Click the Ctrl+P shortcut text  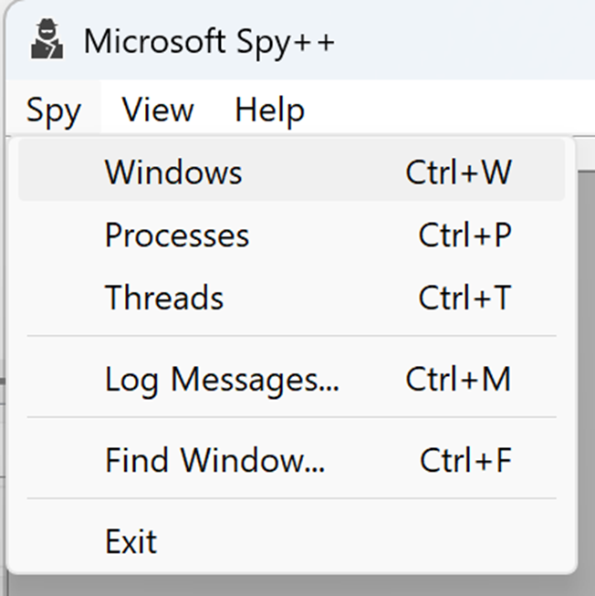[465, 235]
